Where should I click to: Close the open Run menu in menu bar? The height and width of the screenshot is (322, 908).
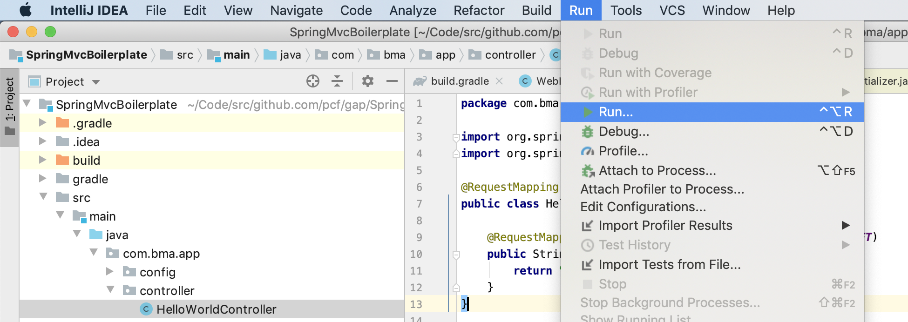pos(581,10)
